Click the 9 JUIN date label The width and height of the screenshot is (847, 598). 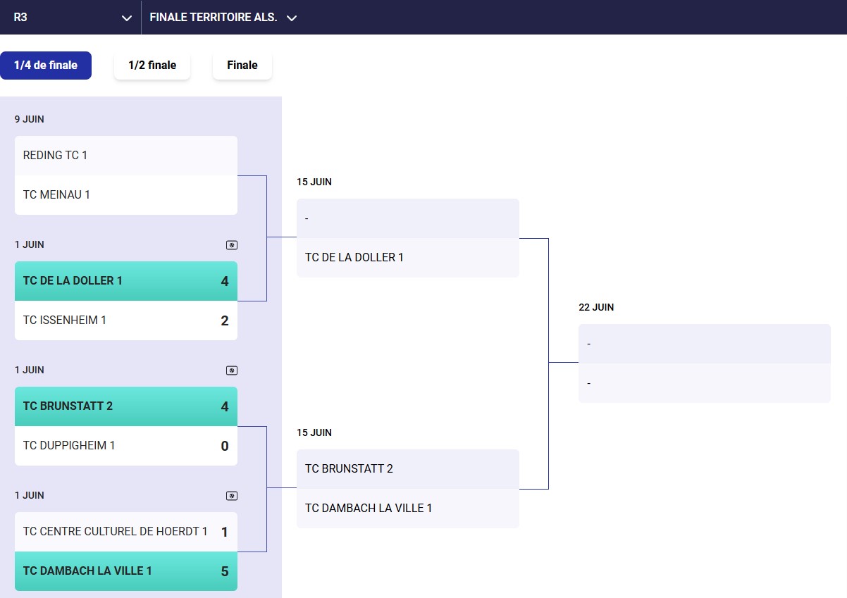30,120
